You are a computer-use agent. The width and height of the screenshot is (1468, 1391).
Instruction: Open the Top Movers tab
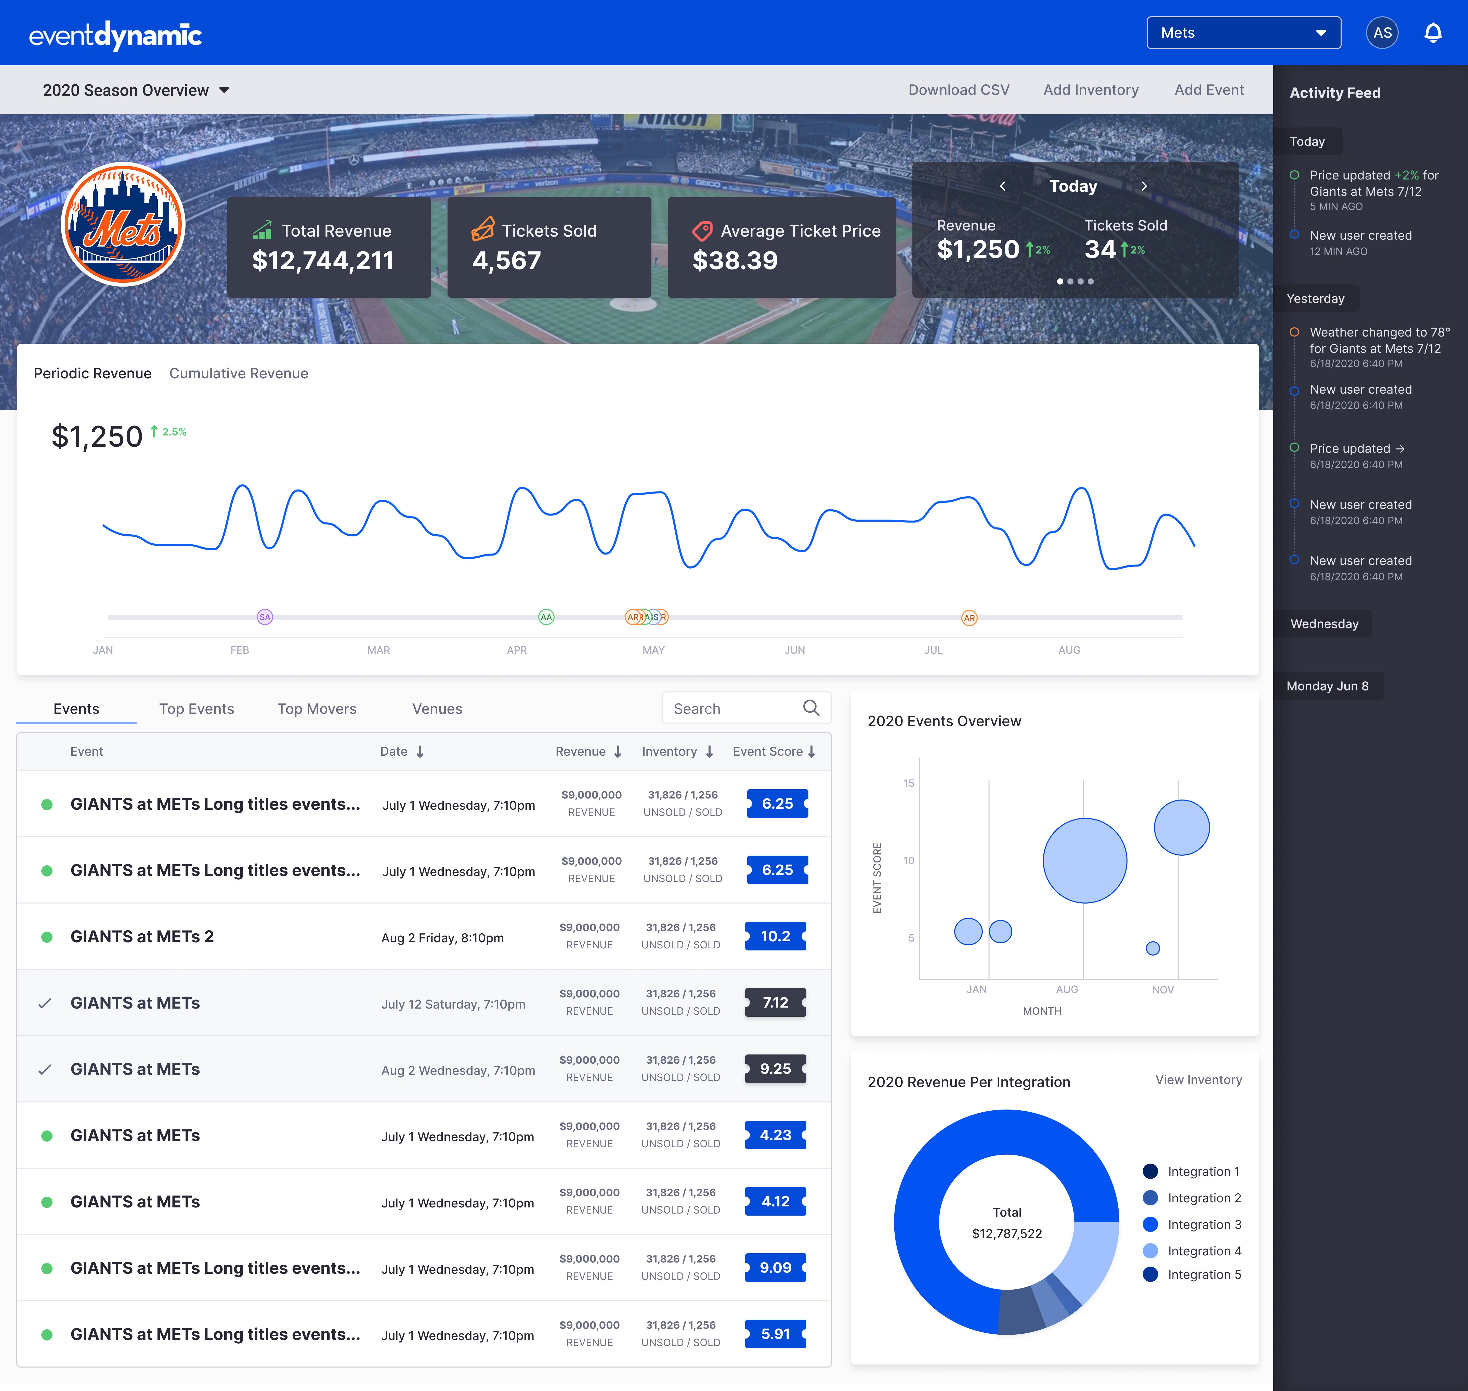pos(317,709)
